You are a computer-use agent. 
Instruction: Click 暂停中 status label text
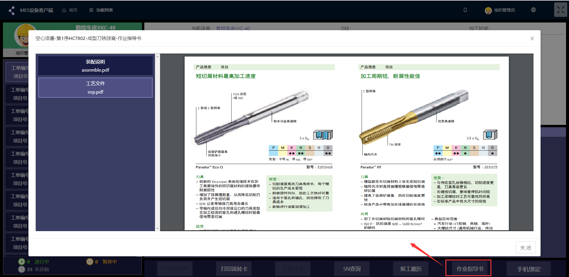point(110,262)
